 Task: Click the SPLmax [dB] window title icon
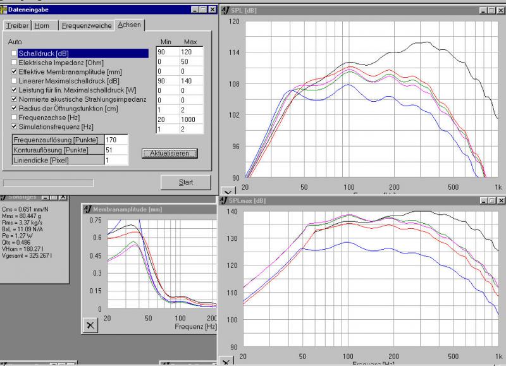(223, 200)
